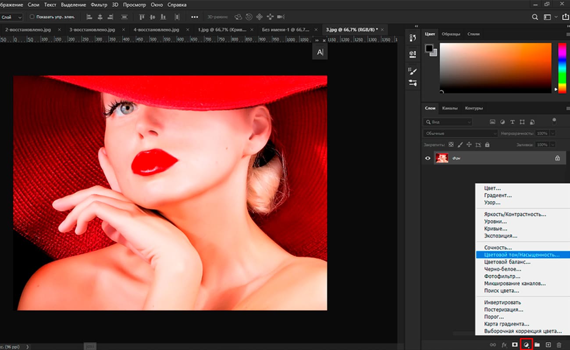
Task: Close the 3.jpg document tab
Action: [382, 30]
